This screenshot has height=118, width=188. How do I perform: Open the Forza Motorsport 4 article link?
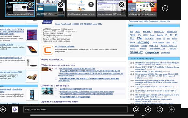click(75, 97)
